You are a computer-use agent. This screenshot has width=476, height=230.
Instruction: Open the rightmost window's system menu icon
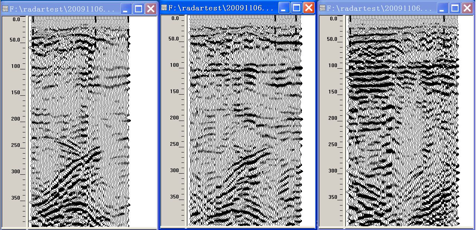(x=322, y=8)
